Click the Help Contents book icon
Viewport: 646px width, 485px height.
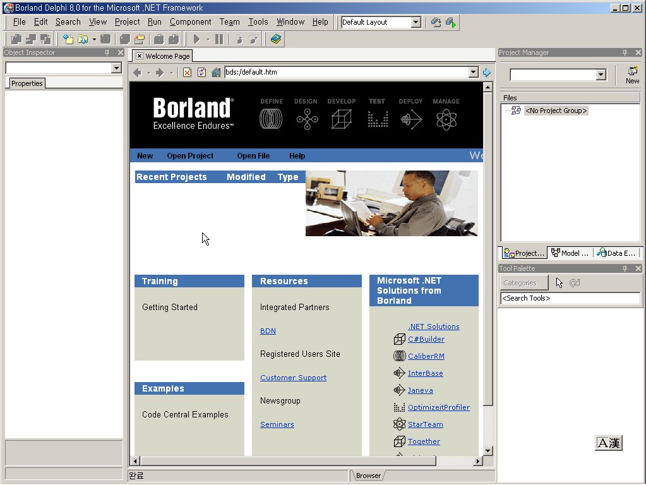click(x=275, y=39)
